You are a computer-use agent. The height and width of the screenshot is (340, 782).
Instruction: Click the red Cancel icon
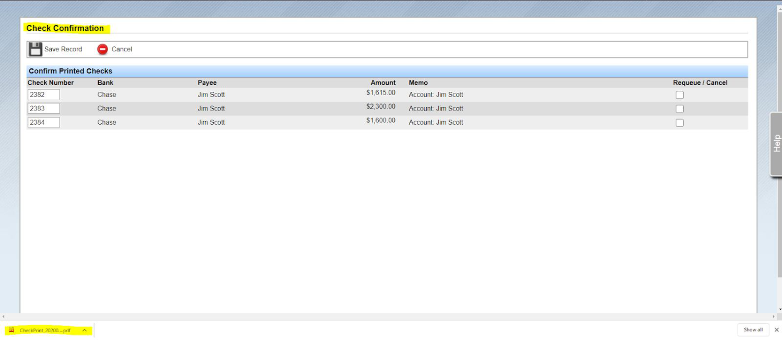tap(102, 49)
